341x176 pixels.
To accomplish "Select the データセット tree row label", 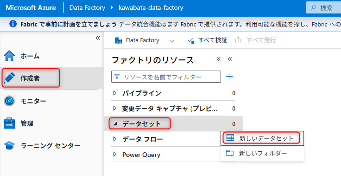I will (x=142, y=124).
